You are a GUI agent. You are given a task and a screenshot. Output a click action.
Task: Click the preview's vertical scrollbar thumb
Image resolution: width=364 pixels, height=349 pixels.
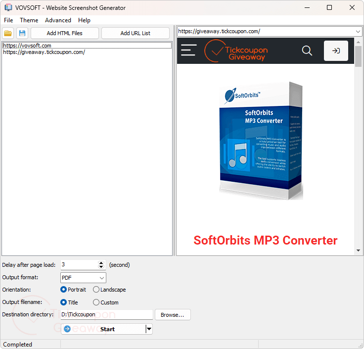(x=358, y=56)
